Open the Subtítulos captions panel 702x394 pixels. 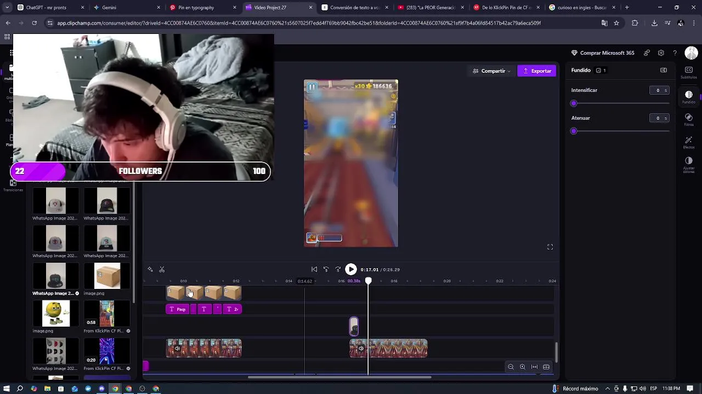pos(688,72)
